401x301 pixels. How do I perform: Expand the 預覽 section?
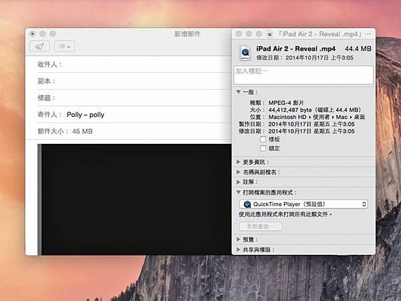pyautogui.click(x=239, y=239)
